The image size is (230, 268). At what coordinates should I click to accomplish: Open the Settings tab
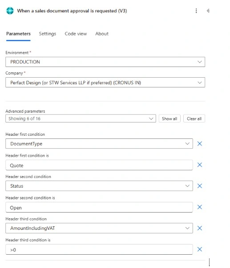pos(48,34)
